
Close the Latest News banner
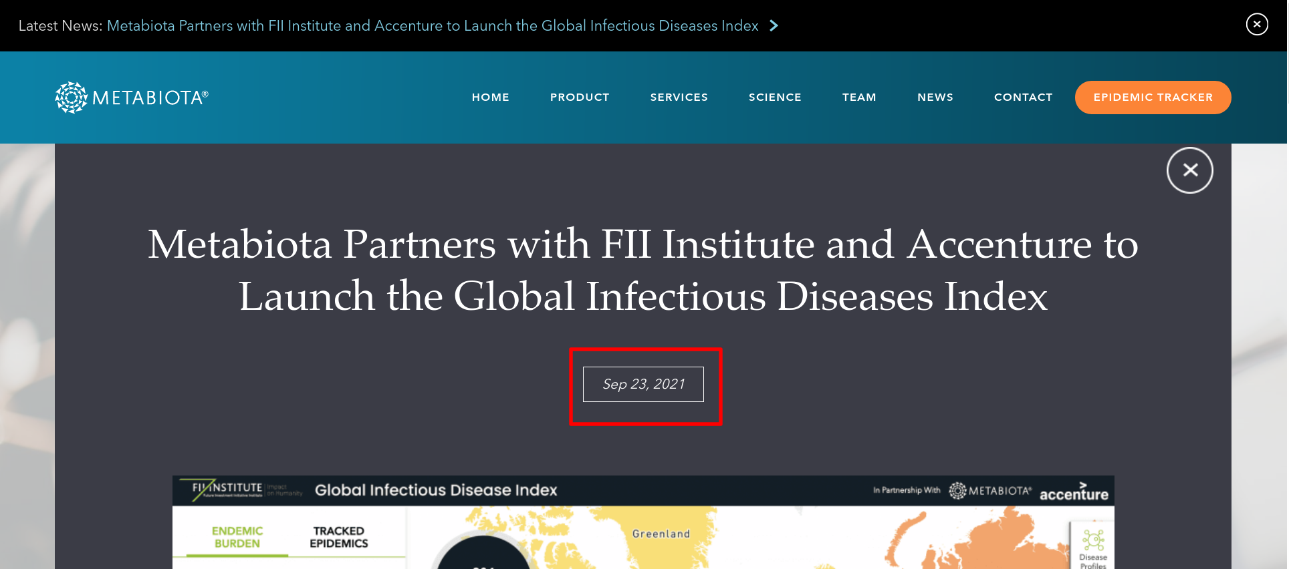[1257, 25]
